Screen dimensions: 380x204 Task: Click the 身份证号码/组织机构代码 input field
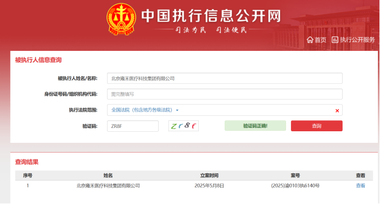point(225,94)
